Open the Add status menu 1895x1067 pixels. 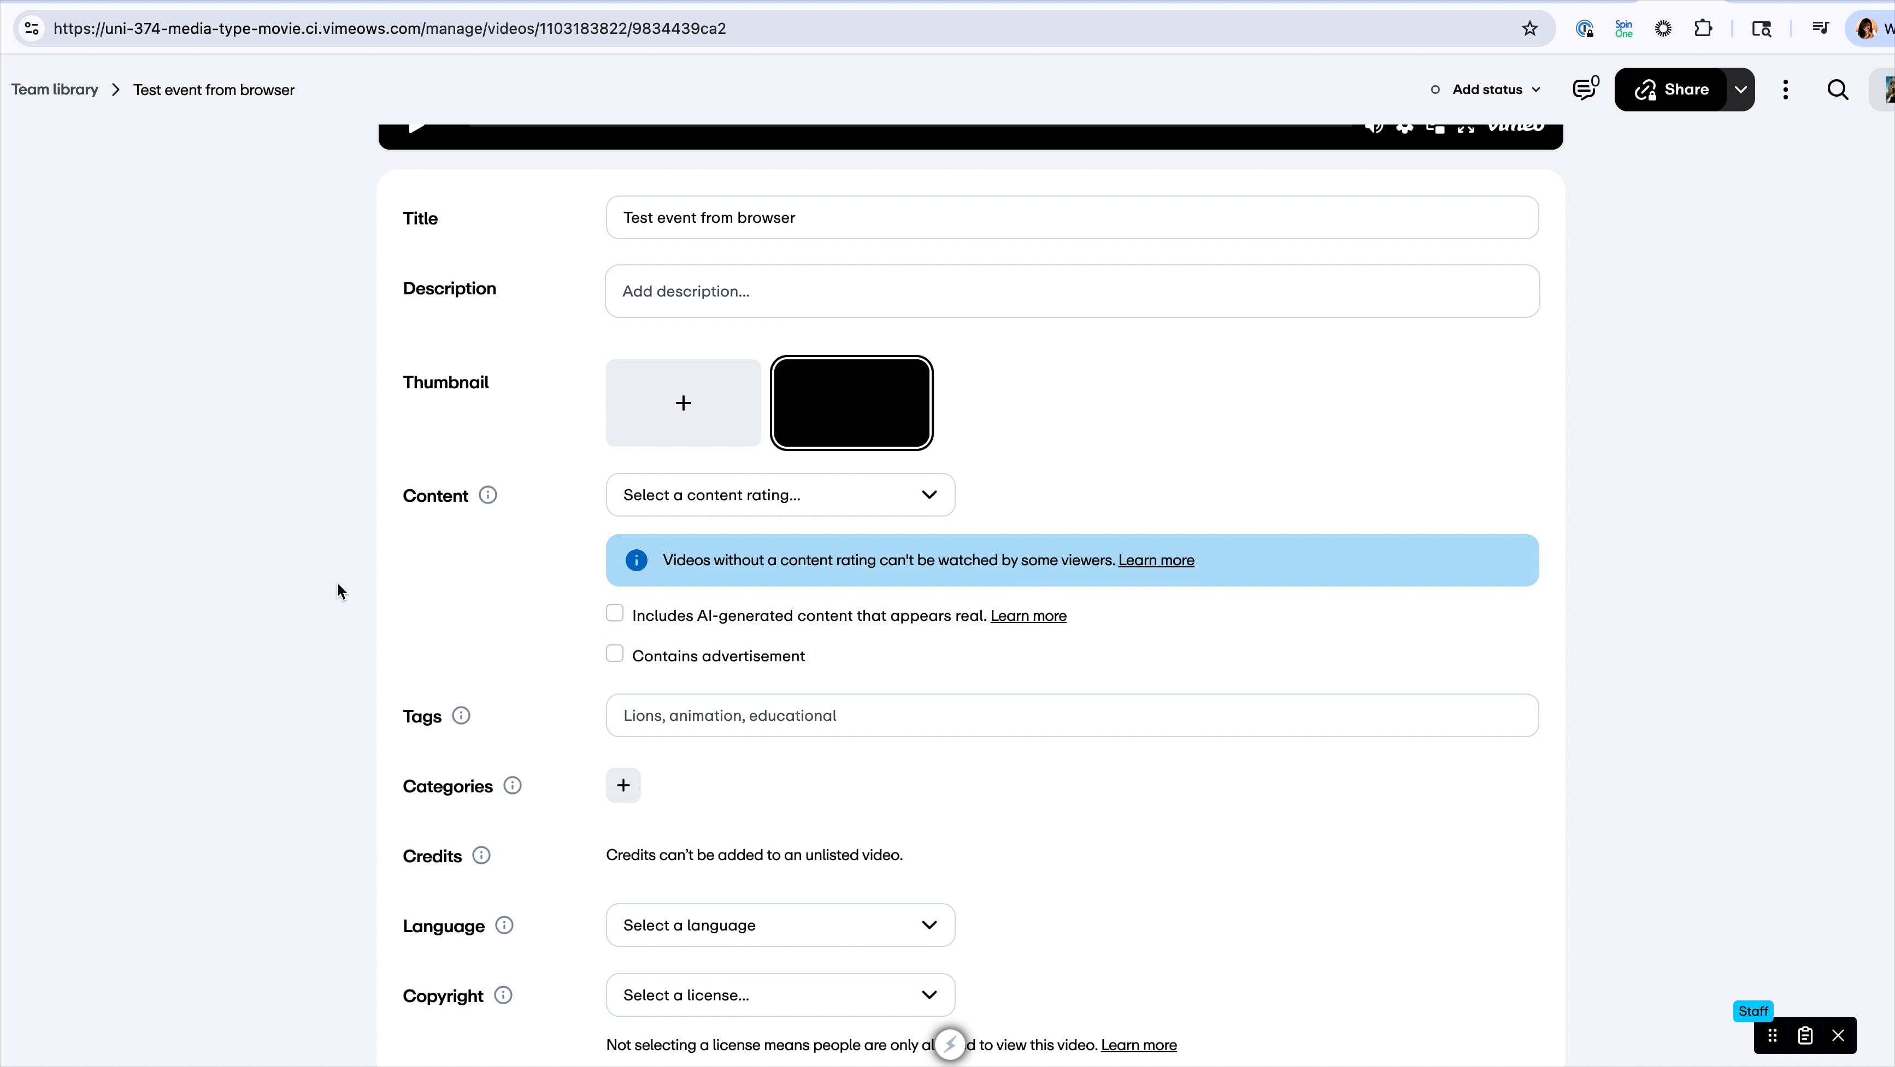pyautogui.click(x=1486, y=90)
